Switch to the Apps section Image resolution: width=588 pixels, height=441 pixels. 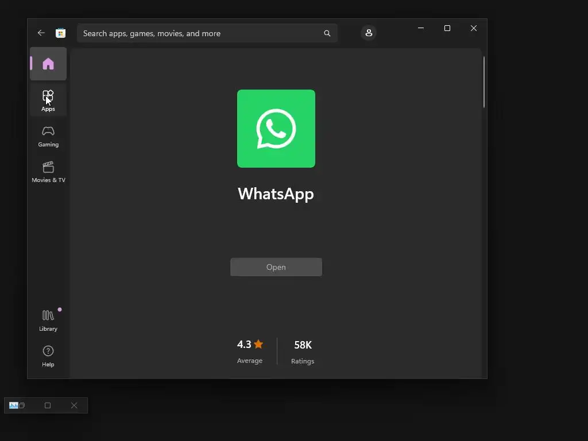pos(48,100)
